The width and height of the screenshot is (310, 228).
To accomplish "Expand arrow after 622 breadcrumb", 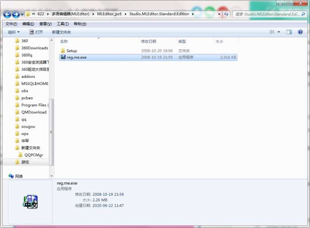I will pyautogui.click(x=48, y=14).
